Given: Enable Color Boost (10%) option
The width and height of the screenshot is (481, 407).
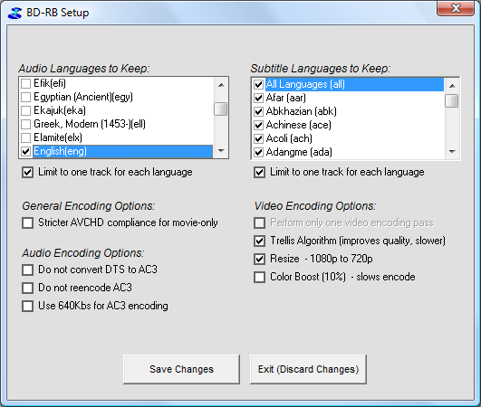Looking at the screenshot, I should click(x=259, y=277).
